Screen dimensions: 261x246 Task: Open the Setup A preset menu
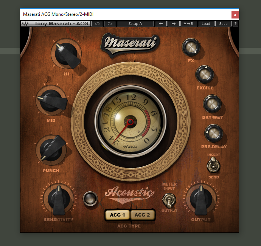click(135, 23)
